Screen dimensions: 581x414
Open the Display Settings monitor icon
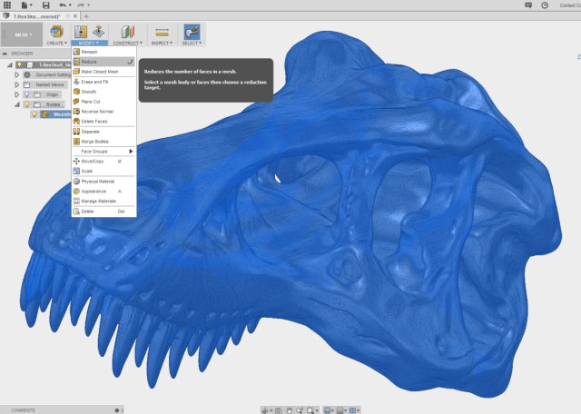328,410
